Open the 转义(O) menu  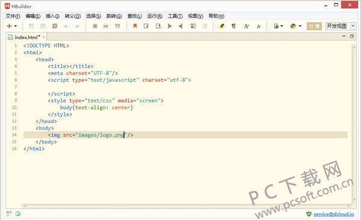coord(73,16)
